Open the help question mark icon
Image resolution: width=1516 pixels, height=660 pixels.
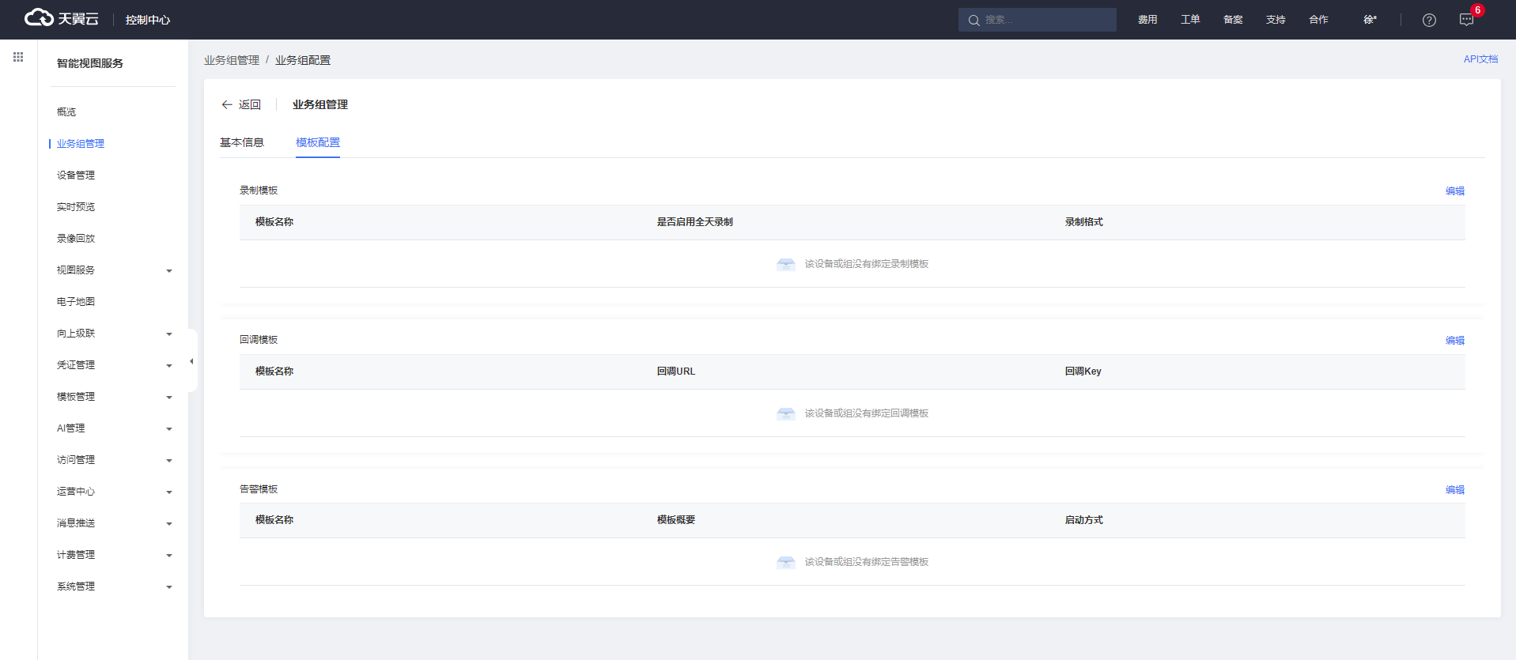tap(1428, 20)
